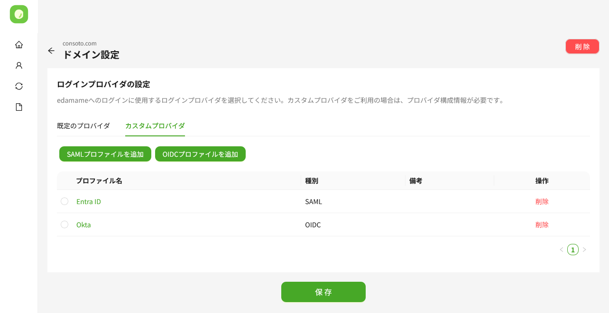Switch to 既定のプロバイダ tab
This screenshot has width=609, height=313.
tap(83, 126)
